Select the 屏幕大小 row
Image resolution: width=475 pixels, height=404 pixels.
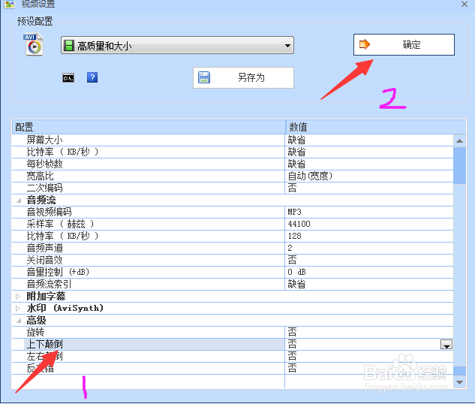tap(233, 140)
